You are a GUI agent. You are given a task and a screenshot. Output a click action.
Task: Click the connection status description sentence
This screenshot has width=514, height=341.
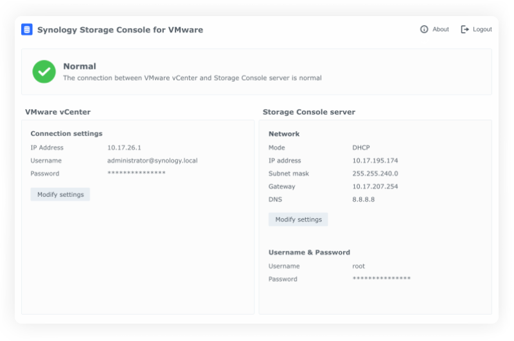[192, 78]
